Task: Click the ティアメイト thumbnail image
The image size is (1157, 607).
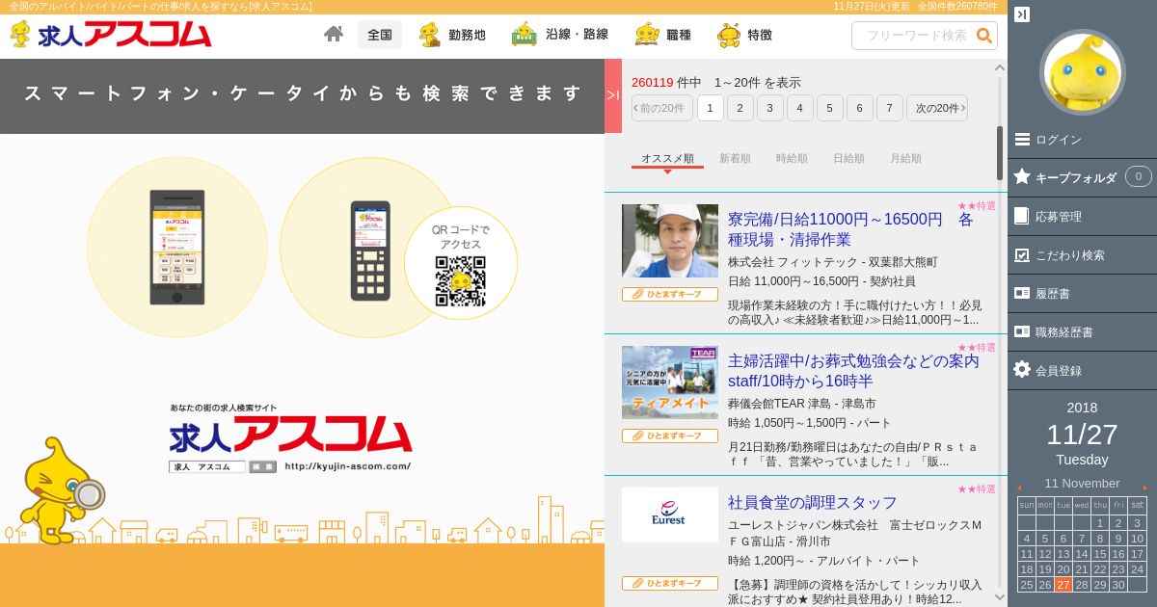Action: (670, 383)
